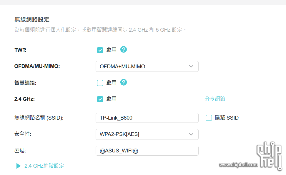Open the 分享網路 link
This screenshot has height=175, width=286.
tap(215, 99)
